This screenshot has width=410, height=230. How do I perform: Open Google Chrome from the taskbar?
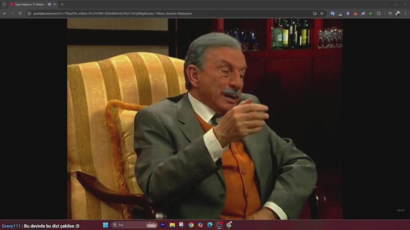click(191, 225)
